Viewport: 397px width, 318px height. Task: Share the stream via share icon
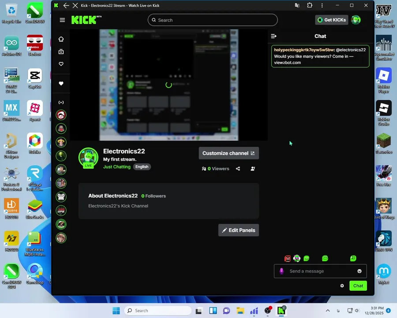[238, 169]
